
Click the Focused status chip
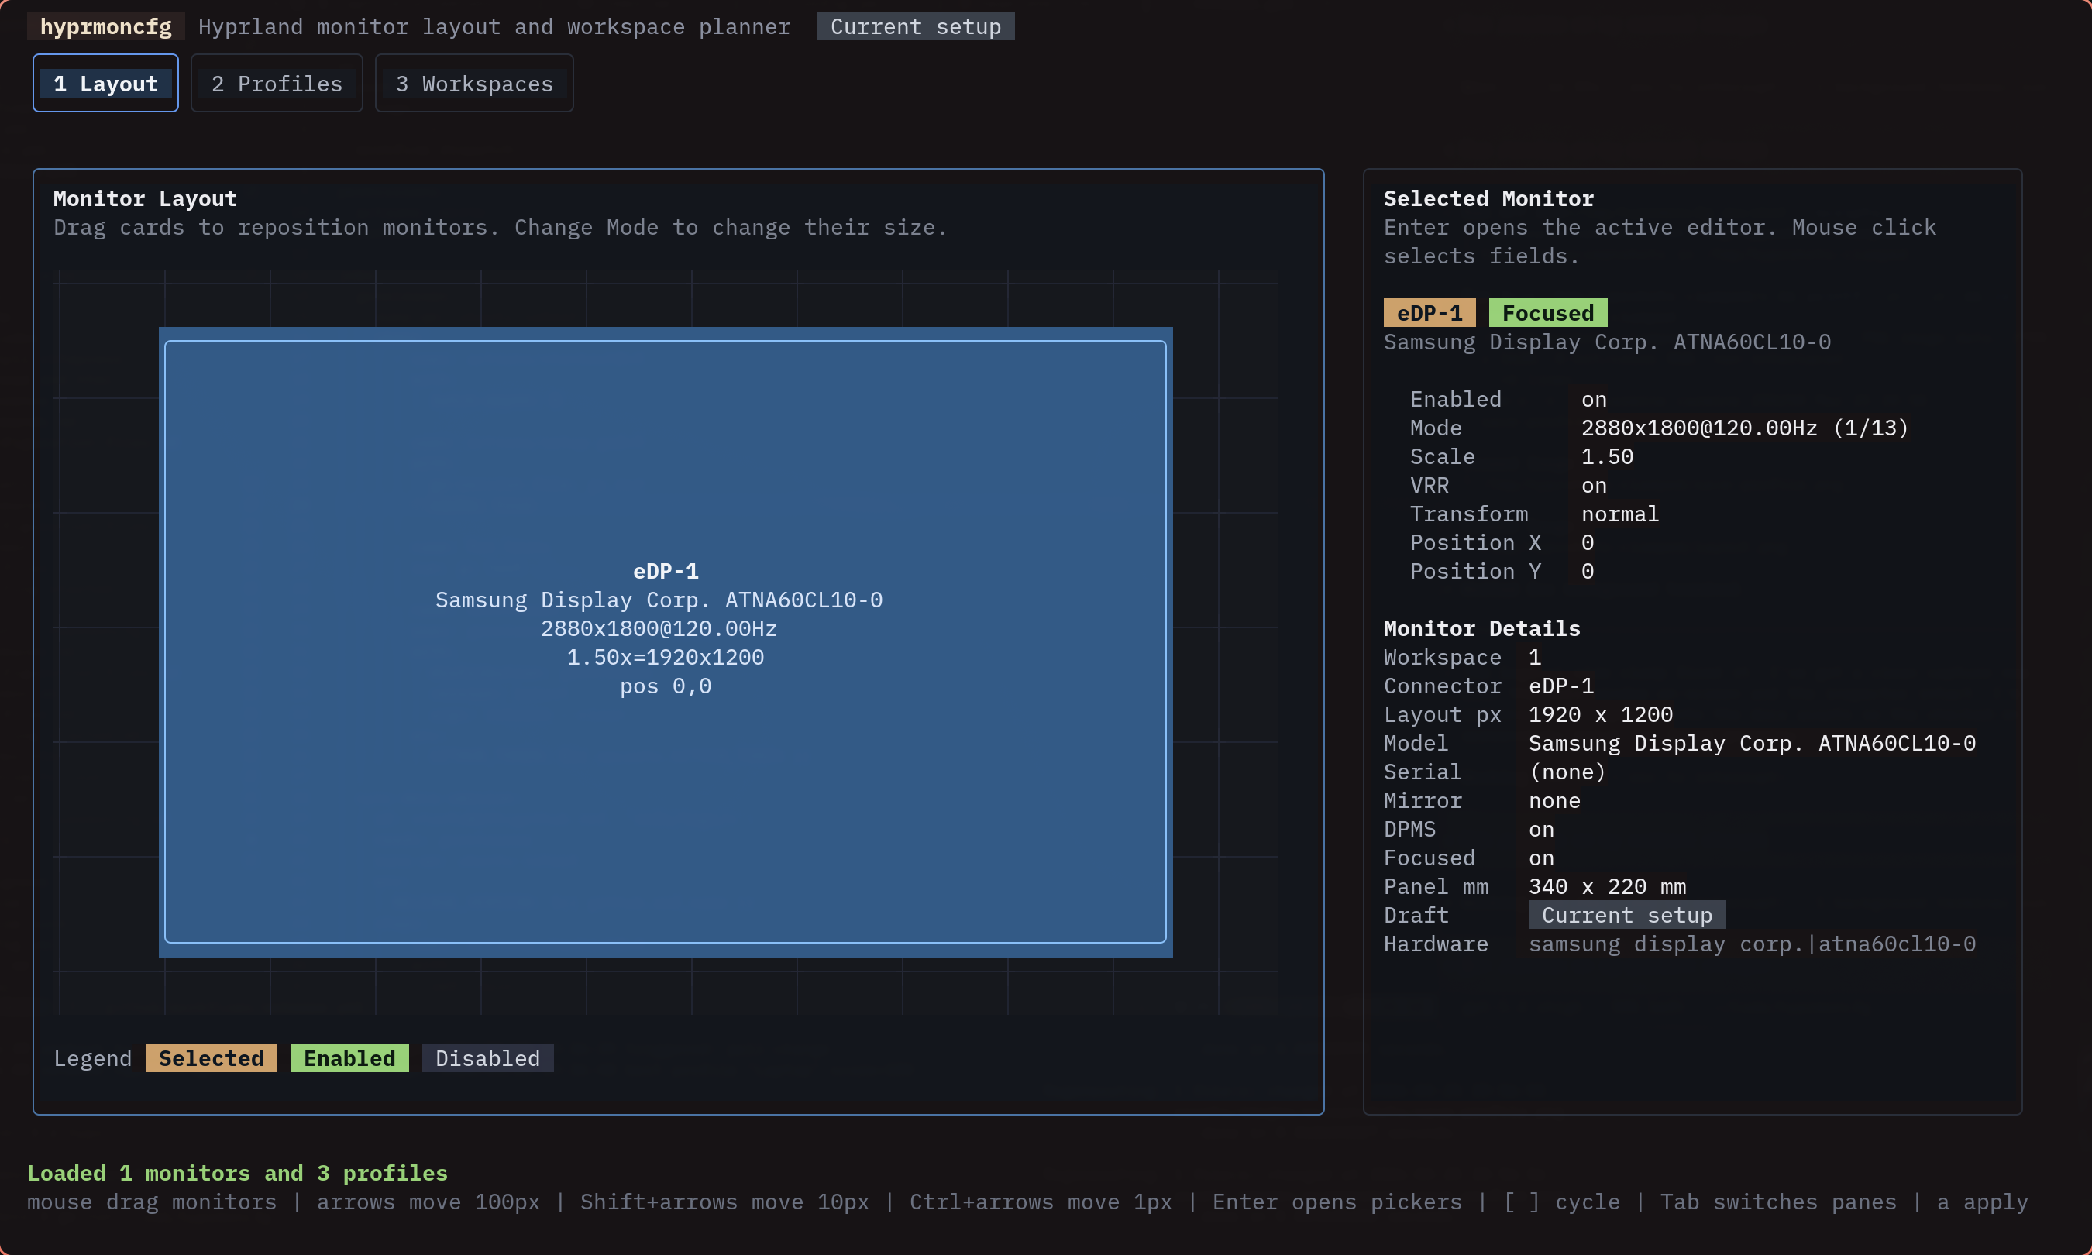[x=1547, y=312]
